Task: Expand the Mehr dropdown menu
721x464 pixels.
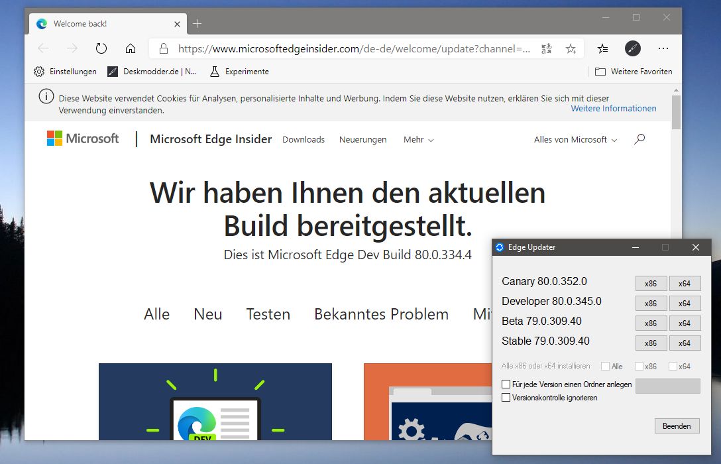Action: [418, 139]
